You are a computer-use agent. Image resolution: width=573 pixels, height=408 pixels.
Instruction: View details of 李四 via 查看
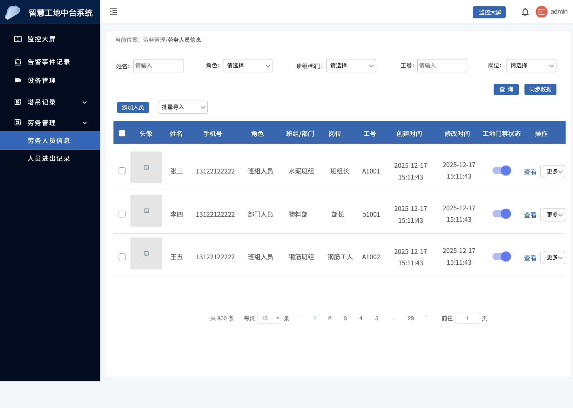530,215
